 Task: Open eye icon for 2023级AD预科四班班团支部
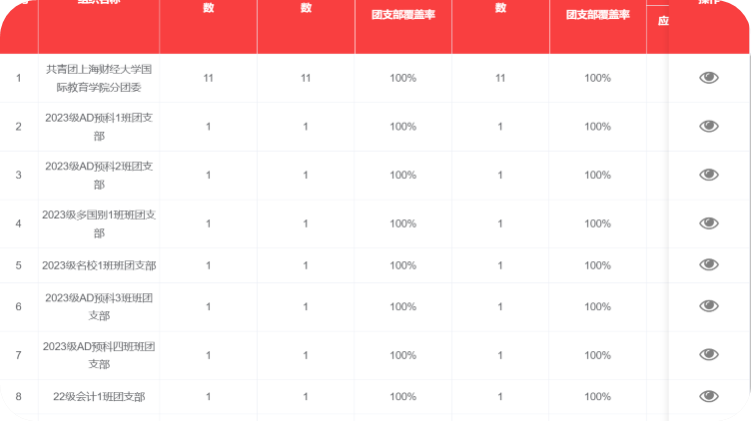click(709, 355)
